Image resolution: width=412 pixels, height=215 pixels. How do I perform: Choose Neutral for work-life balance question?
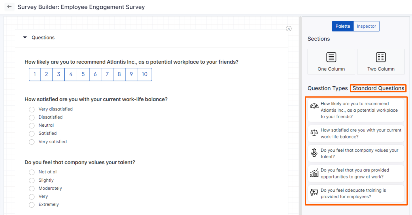pyautogui.click(x=32, y=125)
